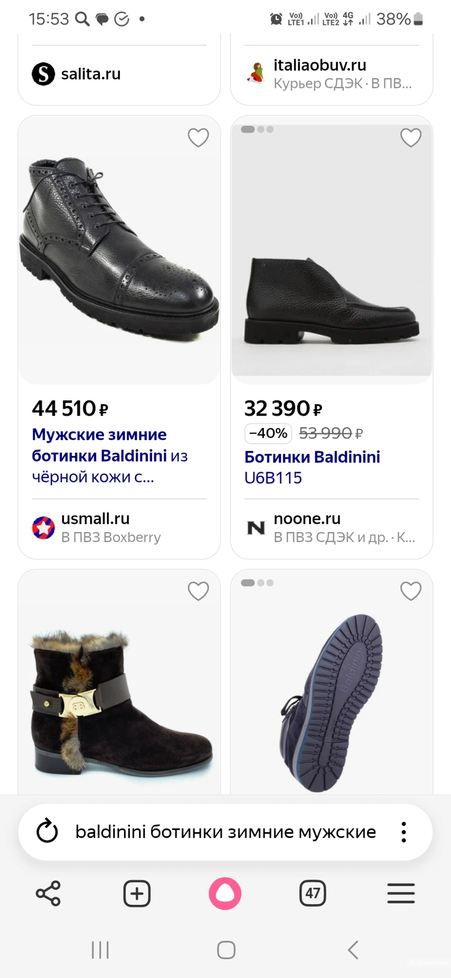Reload the page with refresh icon
Image resolution: width=451 pixels, height=978 pixels.
coord(47,832)
